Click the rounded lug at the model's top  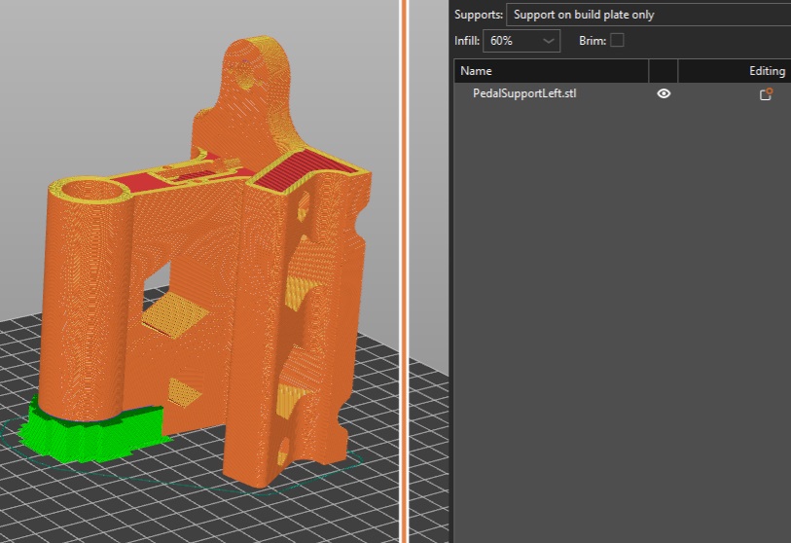coord(260,60)
